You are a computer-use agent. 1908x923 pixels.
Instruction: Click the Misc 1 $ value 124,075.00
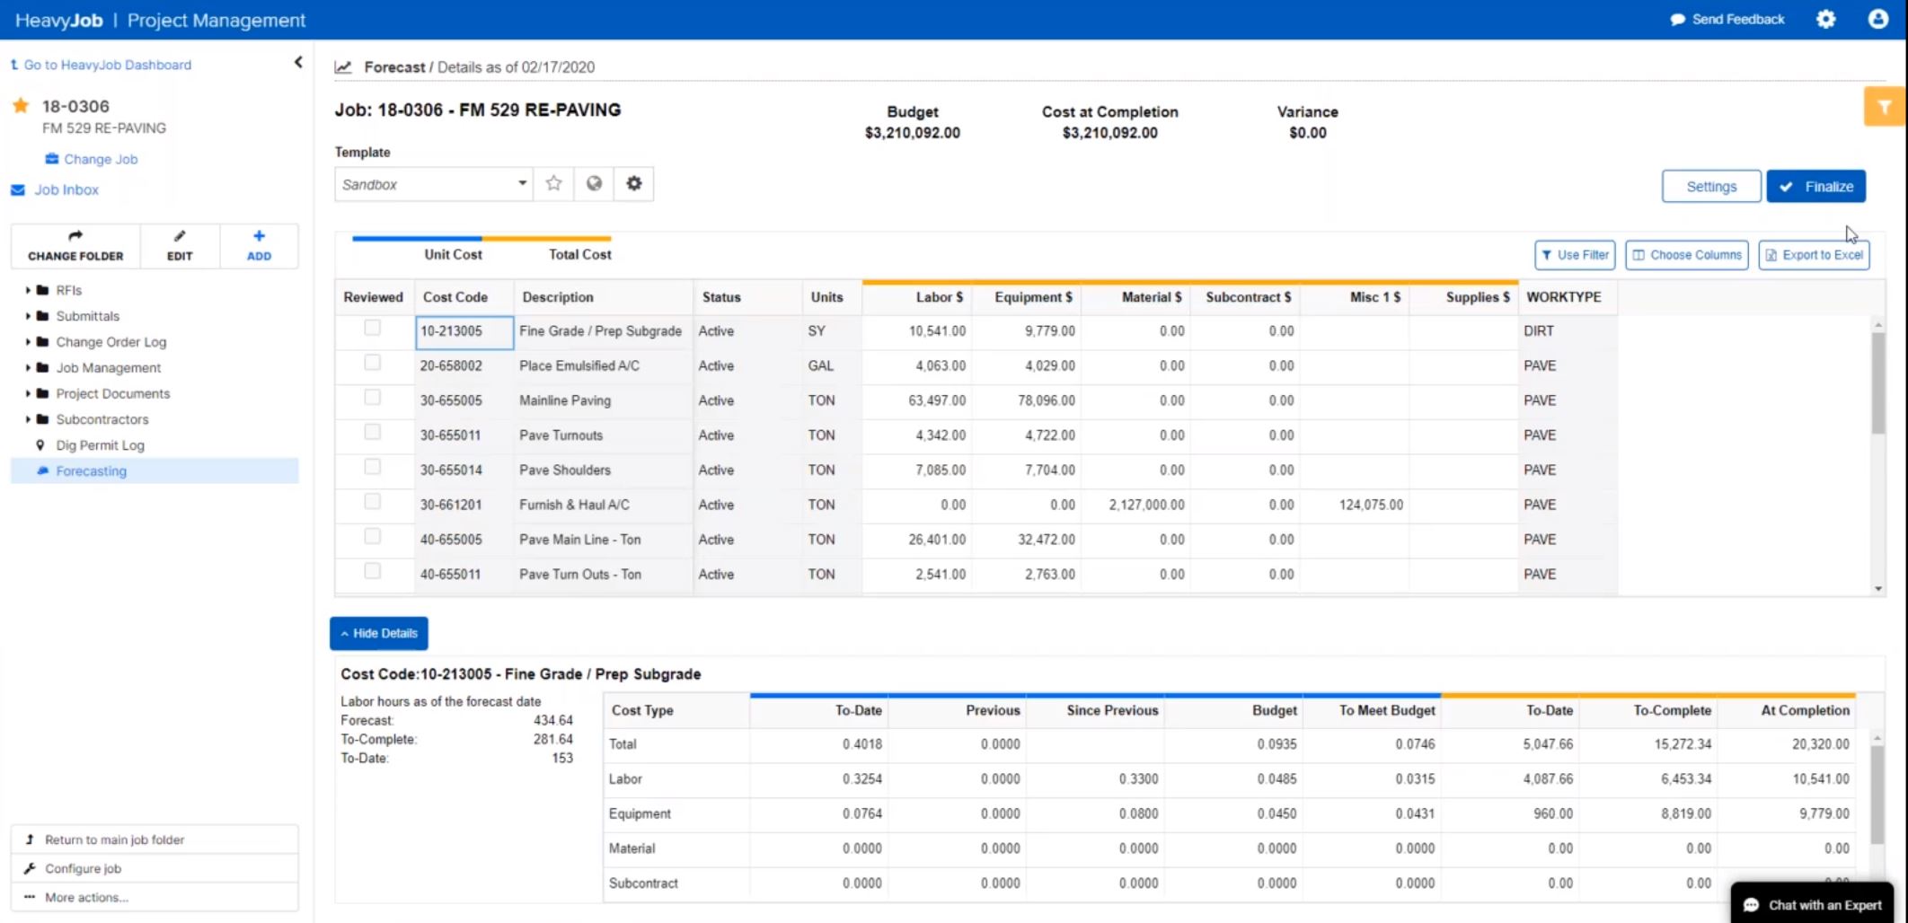(x=1371, y=505)
